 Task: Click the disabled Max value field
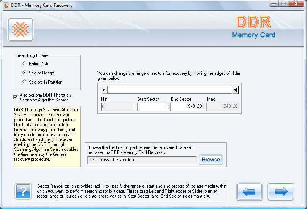[x=223, y=107]
